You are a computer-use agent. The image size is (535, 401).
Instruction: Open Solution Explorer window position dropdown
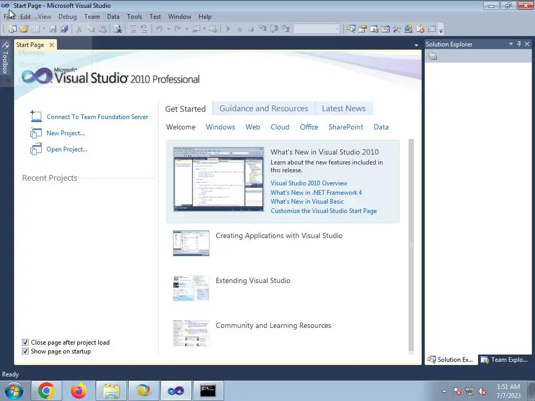coord(511,44)
